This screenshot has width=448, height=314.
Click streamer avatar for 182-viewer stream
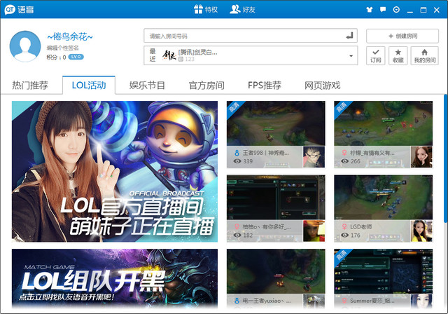point(314,231)
